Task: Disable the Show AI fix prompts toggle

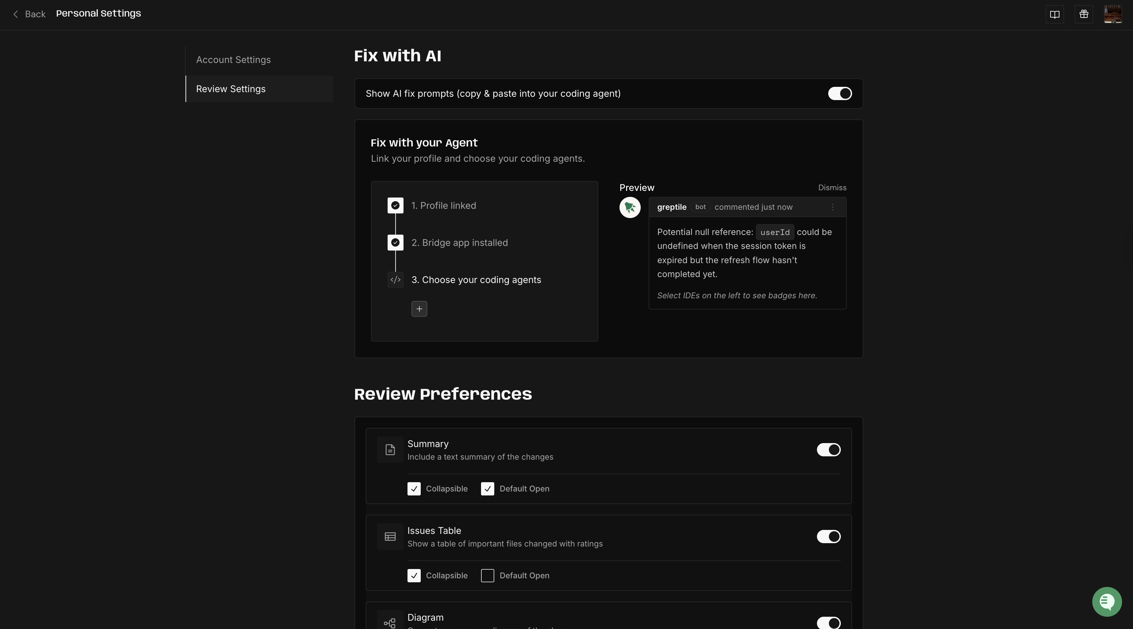Action: point(839,93)
